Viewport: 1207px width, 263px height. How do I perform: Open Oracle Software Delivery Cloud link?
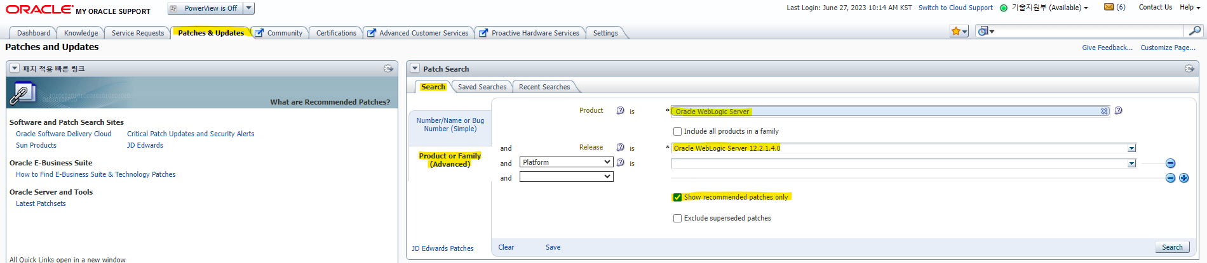pos(64,134)
